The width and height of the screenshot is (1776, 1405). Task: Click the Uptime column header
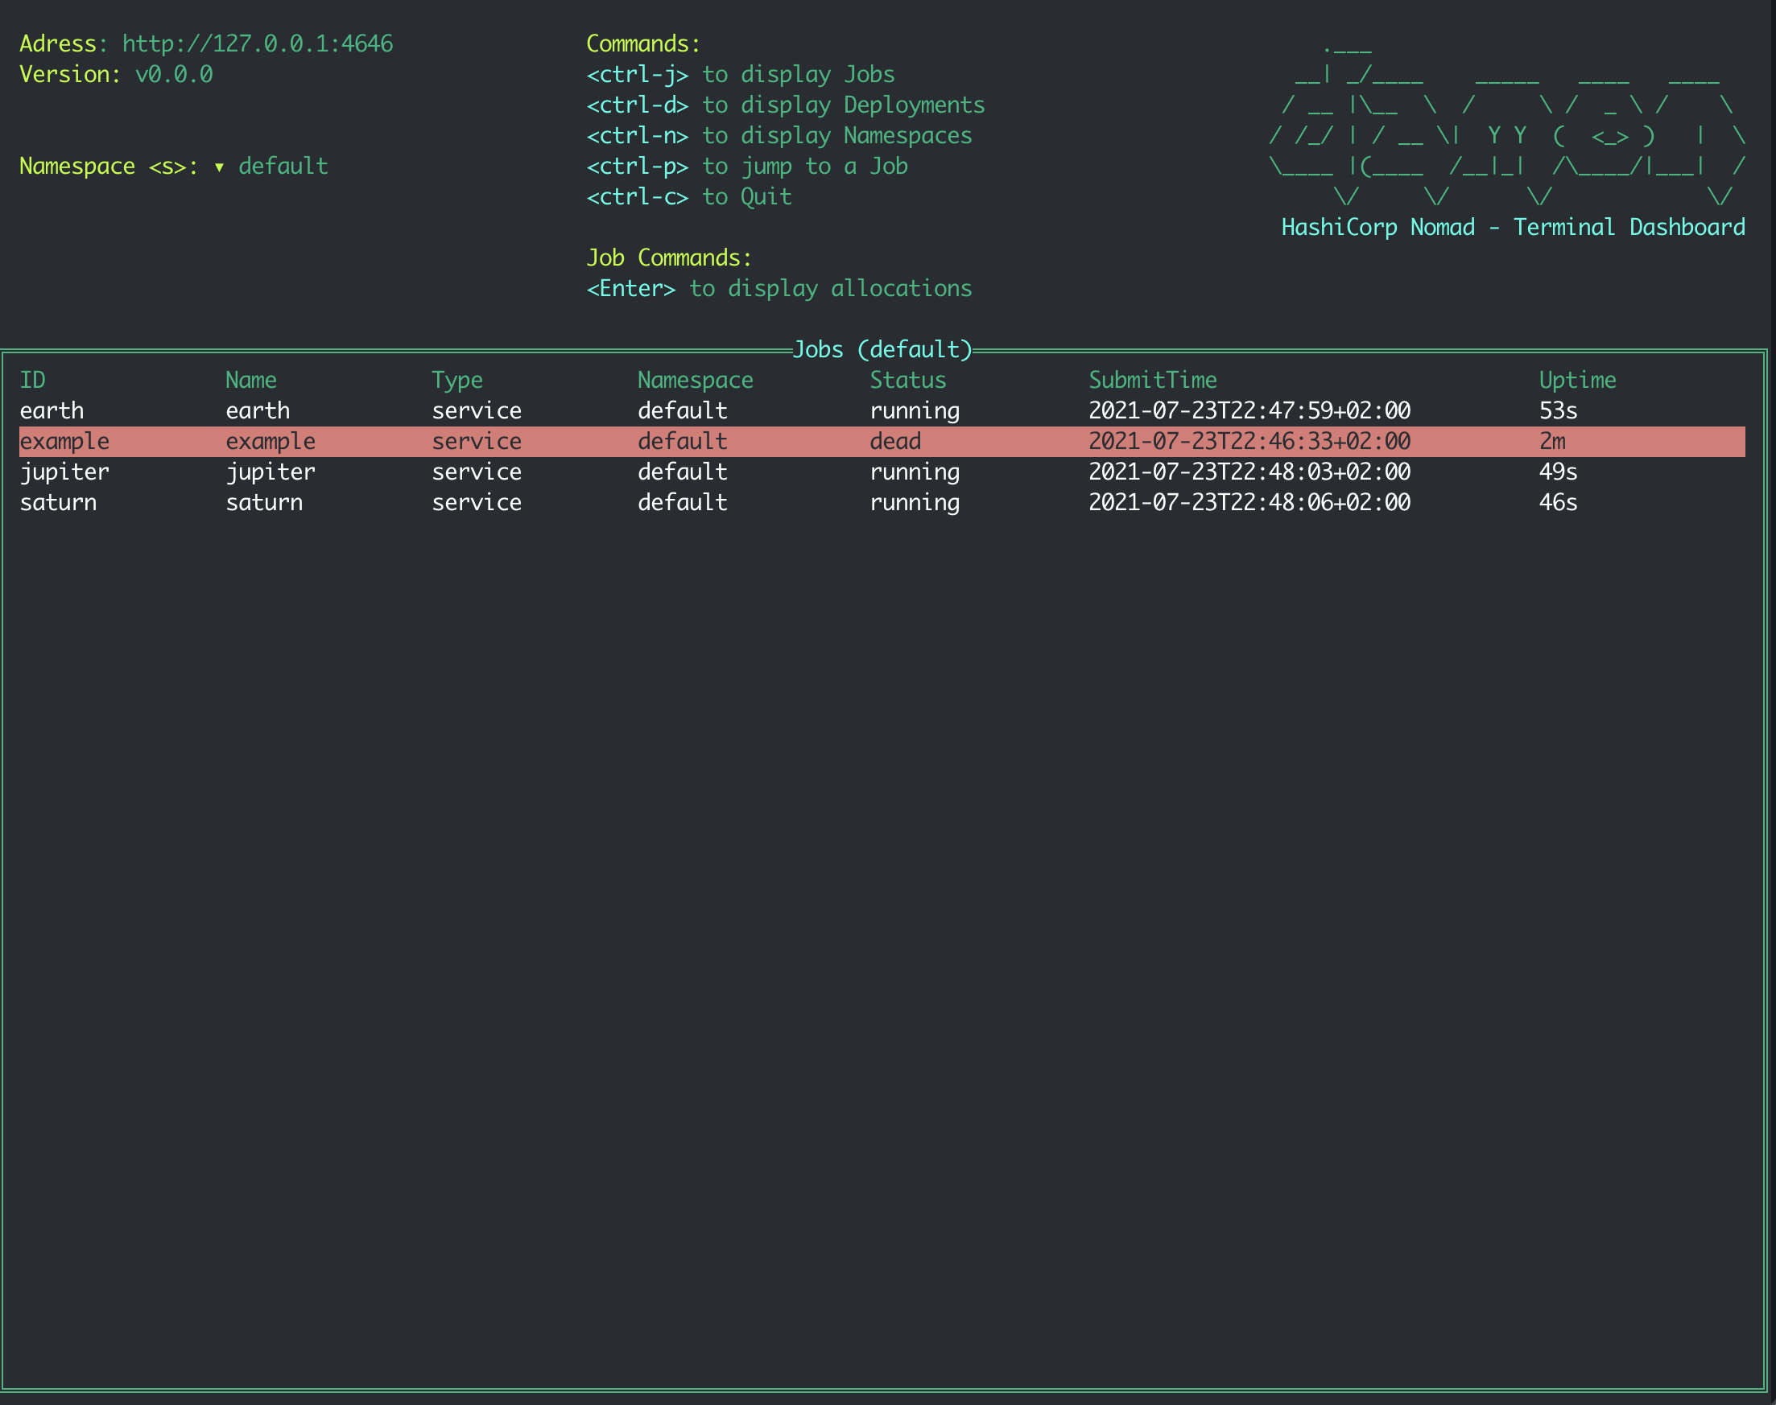(1577, 380)
